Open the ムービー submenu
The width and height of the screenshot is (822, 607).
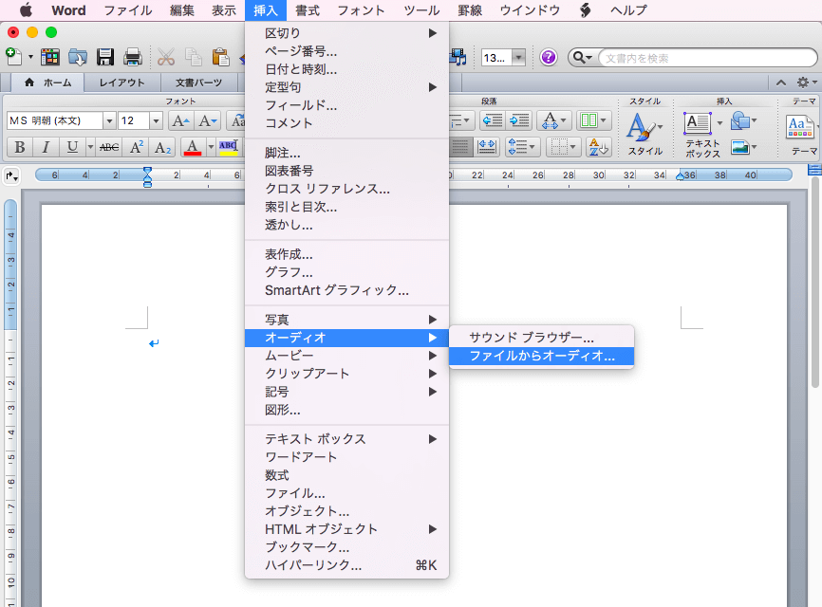[x=346, y=356]
